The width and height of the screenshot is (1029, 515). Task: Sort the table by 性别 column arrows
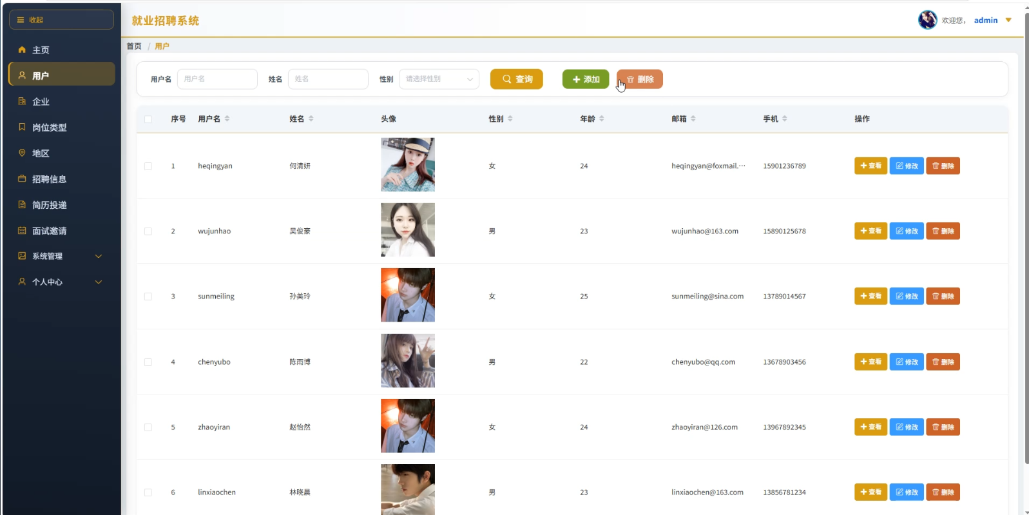coord(510,119)
